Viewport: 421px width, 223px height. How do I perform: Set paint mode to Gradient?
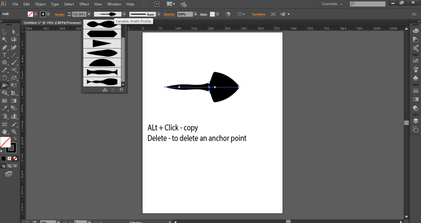pyautogui.click(x=10, y=158)
